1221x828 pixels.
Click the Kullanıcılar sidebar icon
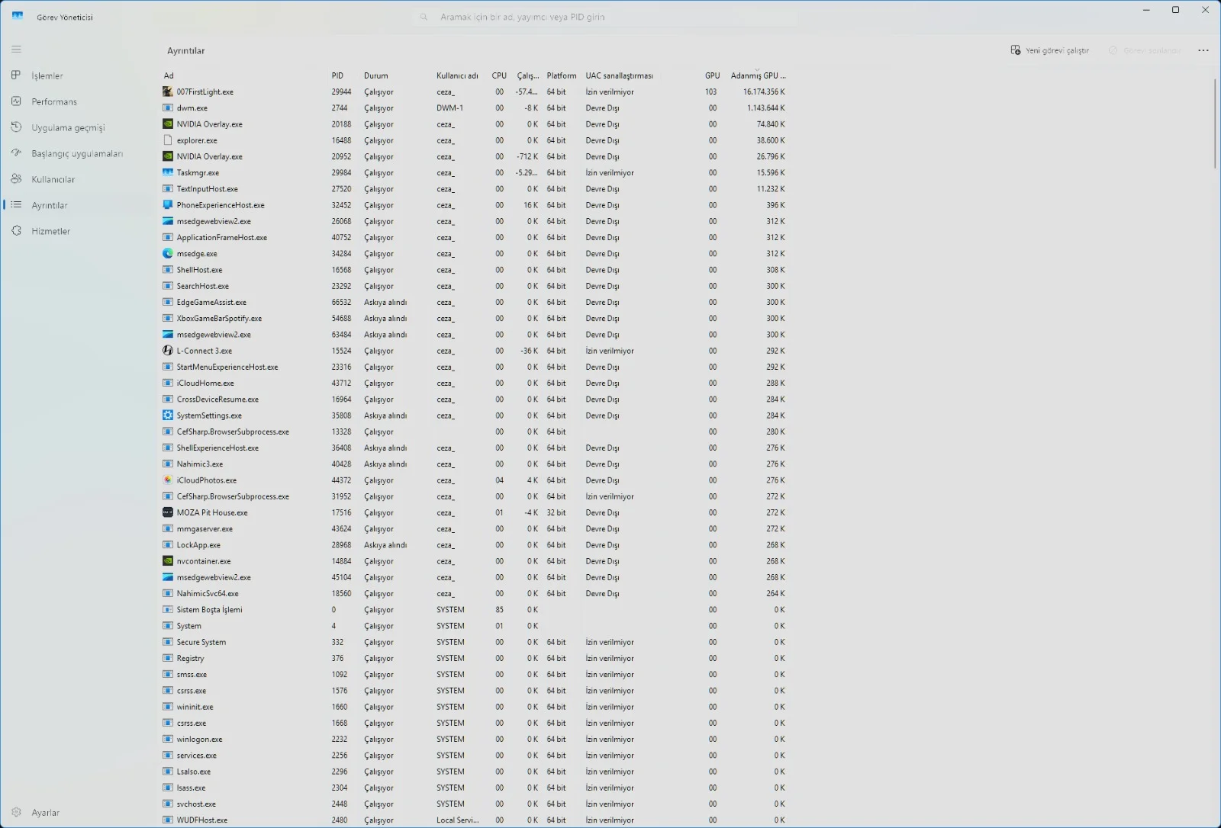coord(16,179)
